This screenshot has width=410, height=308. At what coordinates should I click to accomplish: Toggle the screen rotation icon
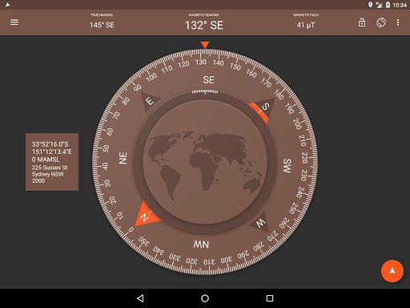pyautogui.click(x=381, y=22)
